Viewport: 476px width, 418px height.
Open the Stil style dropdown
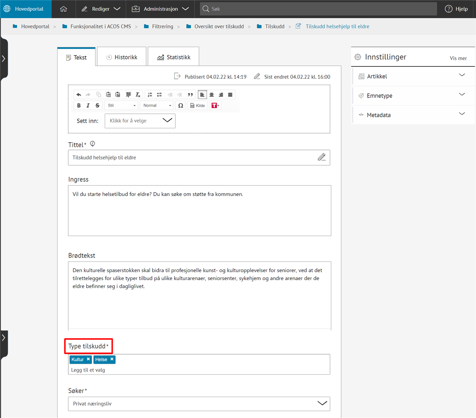point(121,105)
